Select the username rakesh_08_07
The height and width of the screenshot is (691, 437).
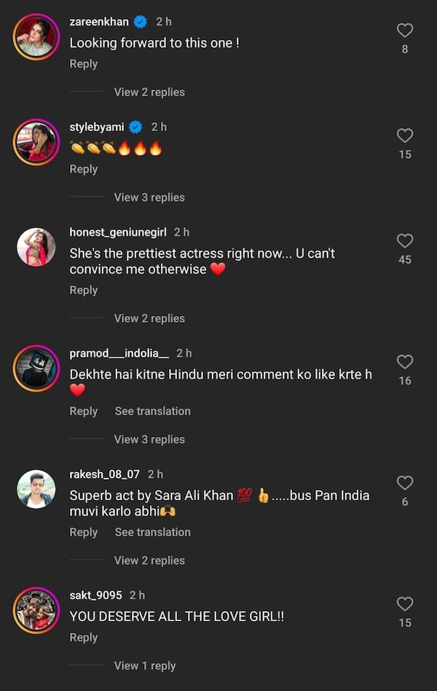pyautogui.click(x=104, y=473)
